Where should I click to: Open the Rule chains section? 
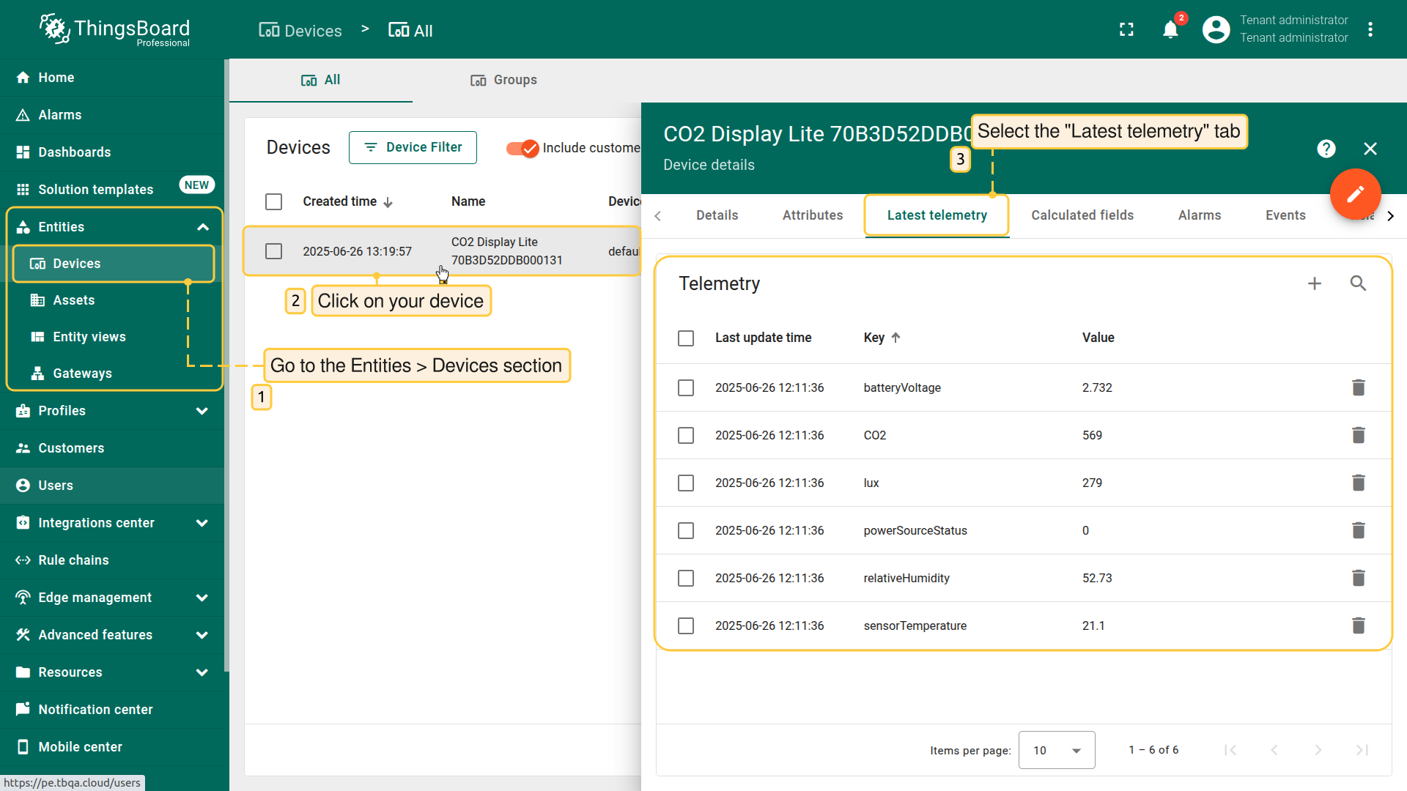tap(72, 560)
